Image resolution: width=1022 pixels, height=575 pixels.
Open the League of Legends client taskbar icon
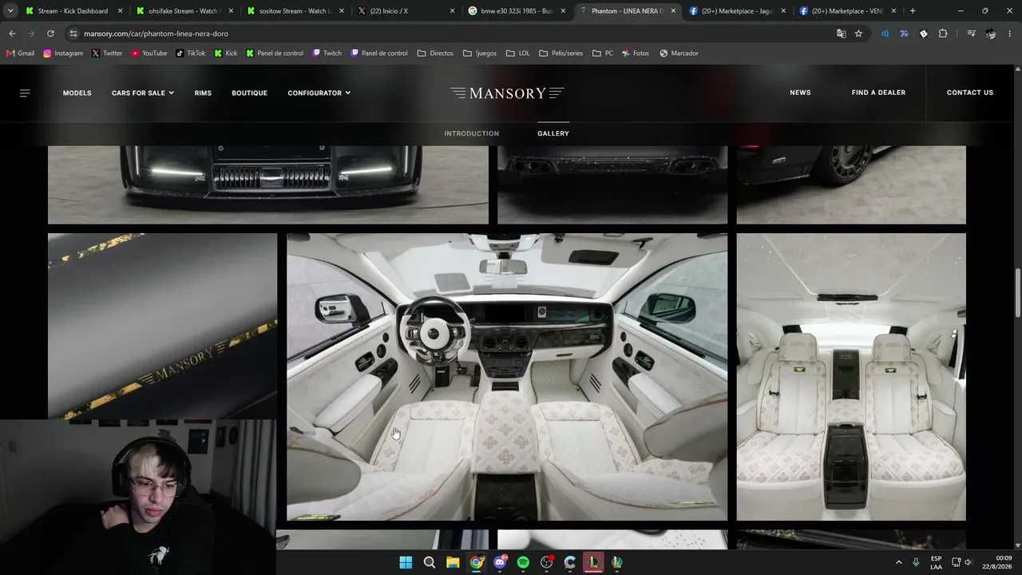click(593, 562)
